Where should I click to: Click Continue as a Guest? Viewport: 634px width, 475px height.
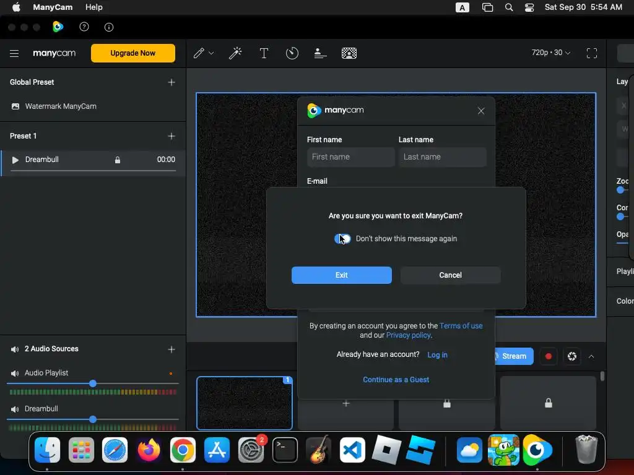pos(396,380)
